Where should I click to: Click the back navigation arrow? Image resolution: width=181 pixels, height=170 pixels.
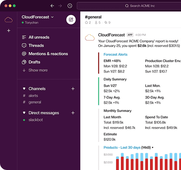click(x=52, y=6)
